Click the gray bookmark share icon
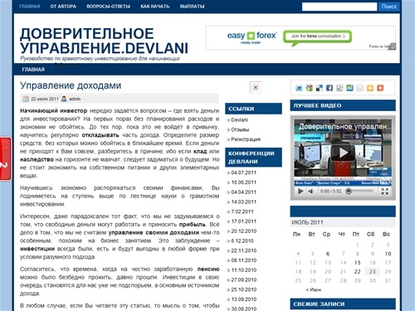The width and height of the screenshot is (415, 311). pos(339,88)
